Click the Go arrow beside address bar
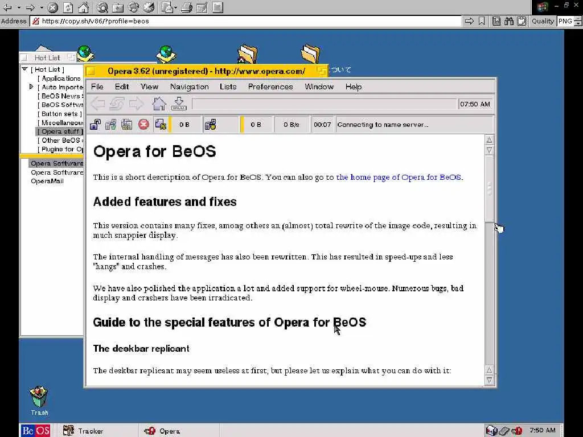 point(469,21)
